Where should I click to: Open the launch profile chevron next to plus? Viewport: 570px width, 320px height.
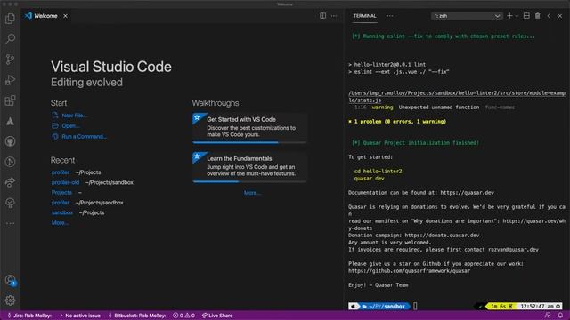coord(517,16)
